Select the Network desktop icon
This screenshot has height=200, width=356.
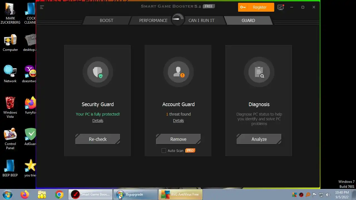click(x=10, y=74)
